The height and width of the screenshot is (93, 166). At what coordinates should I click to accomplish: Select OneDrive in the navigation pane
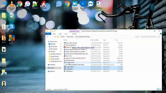[x=53, y=65]
